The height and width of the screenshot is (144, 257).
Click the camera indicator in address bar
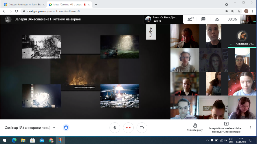click(227, 11)
